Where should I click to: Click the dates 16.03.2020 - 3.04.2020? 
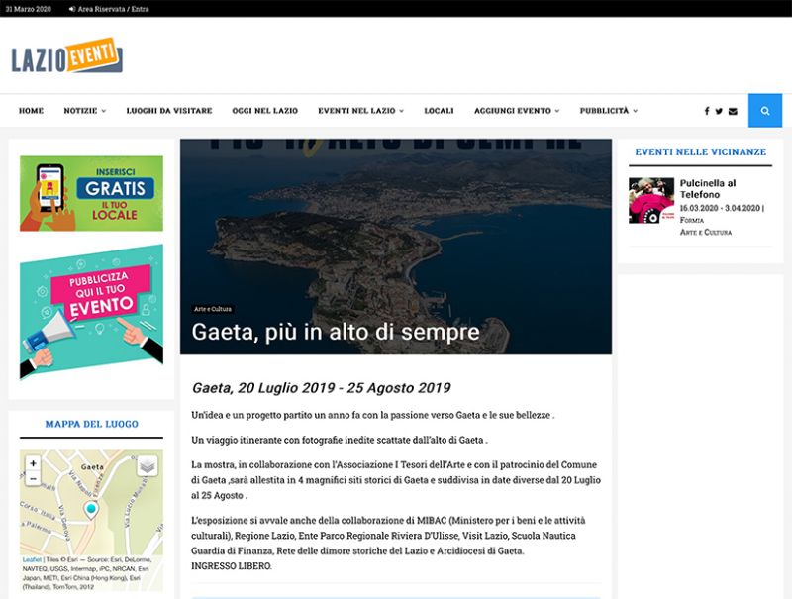(720, 208)
